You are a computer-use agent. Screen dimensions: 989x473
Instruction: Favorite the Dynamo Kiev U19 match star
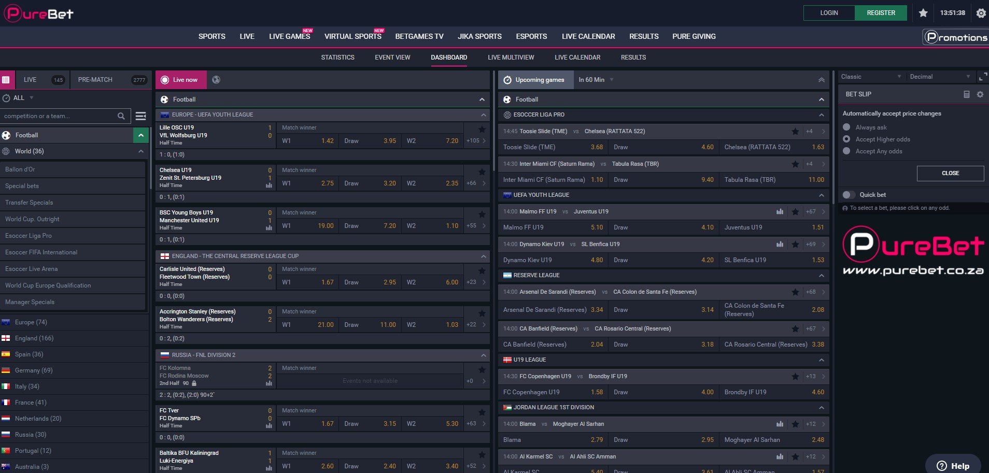[x=795, y=244]
